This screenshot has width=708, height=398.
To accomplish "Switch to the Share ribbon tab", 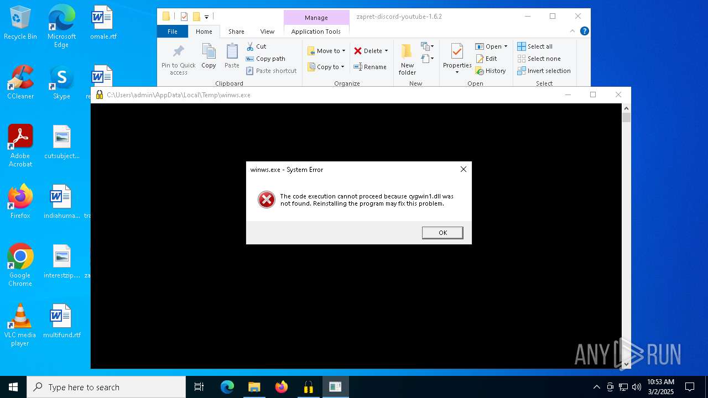I will [236, 32].
